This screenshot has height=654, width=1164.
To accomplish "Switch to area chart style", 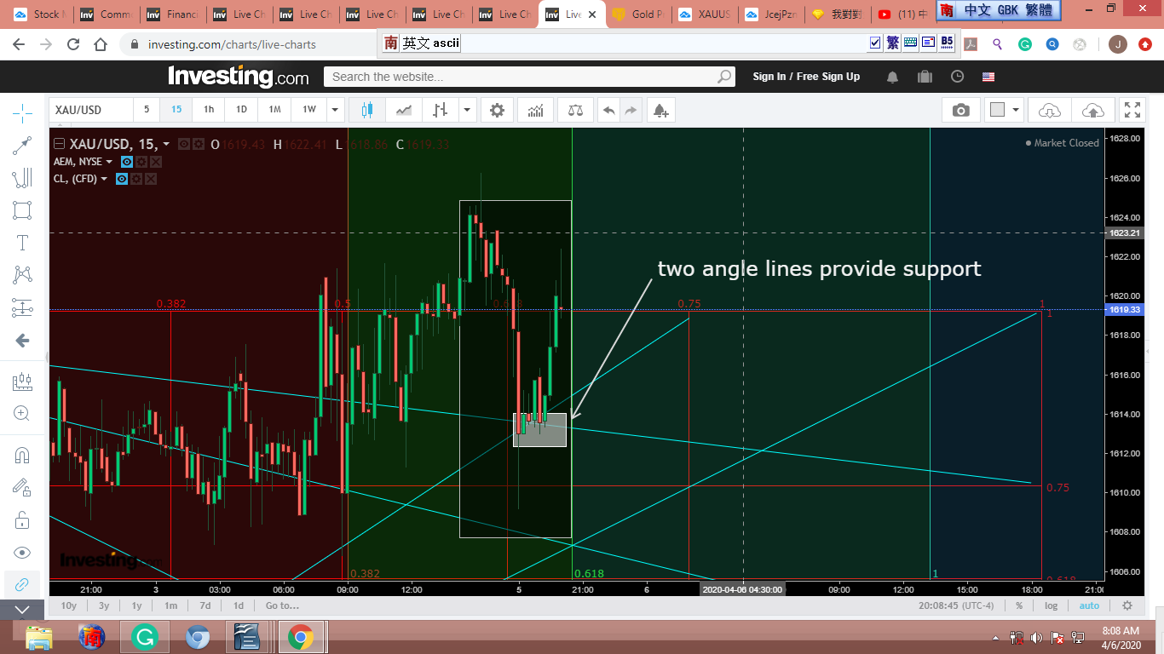I will (405, 110).
